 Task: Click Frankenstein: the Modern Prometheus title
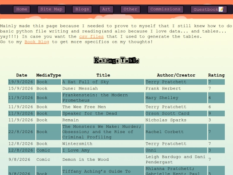click(103, 98)
